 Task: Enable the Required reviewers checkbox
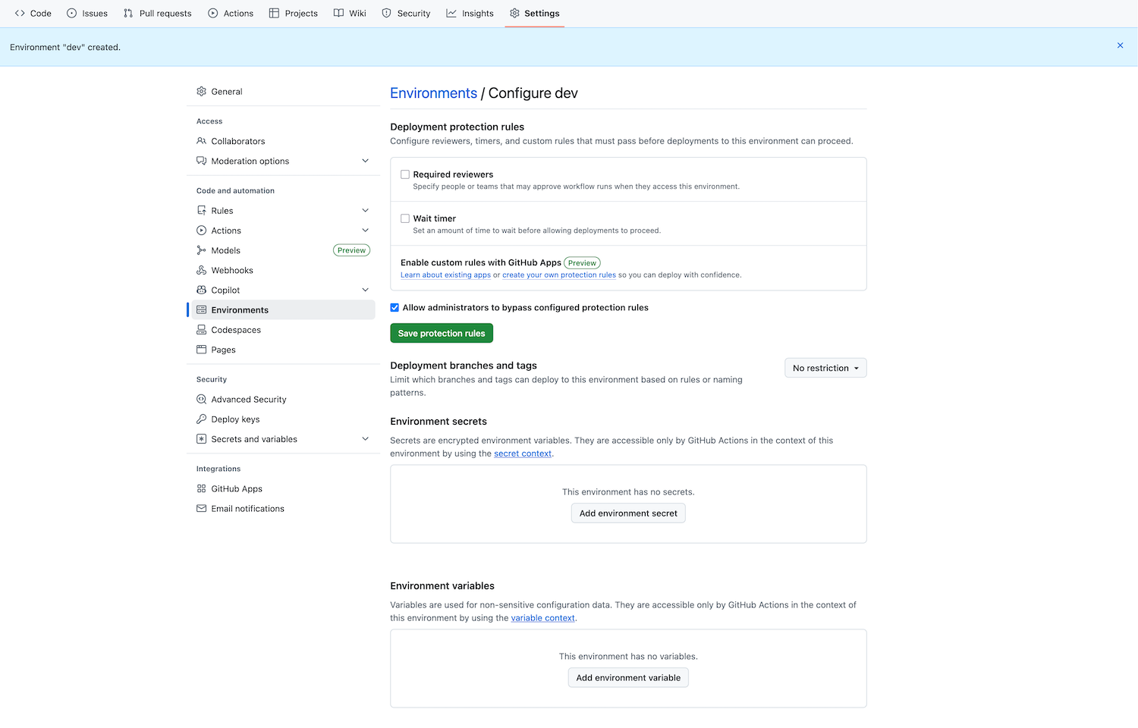[x=405, y=174]
